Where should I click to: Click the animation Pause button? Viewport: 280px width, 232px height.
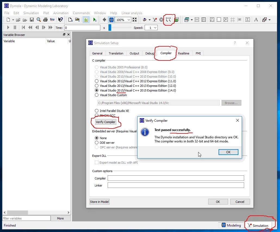tap(15, 28)
